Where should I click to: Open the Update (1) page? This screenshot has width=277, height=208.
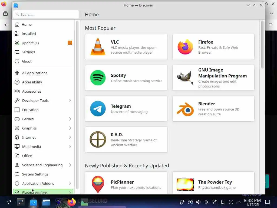[x=43, y=43]
